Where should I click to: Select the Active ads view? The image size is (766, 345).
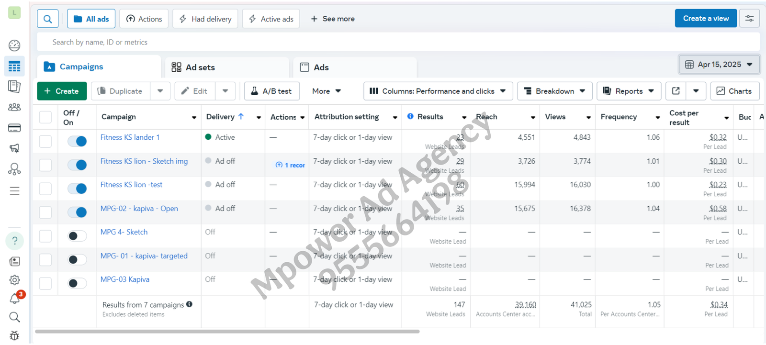271,19
